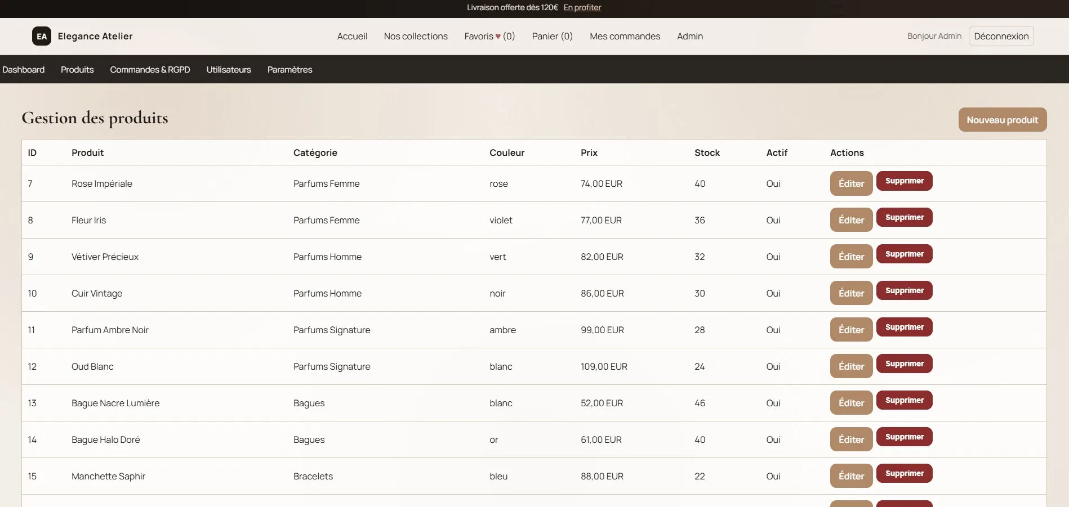Navigate to Accueil

pyautogui.click(x=351, y=36)
